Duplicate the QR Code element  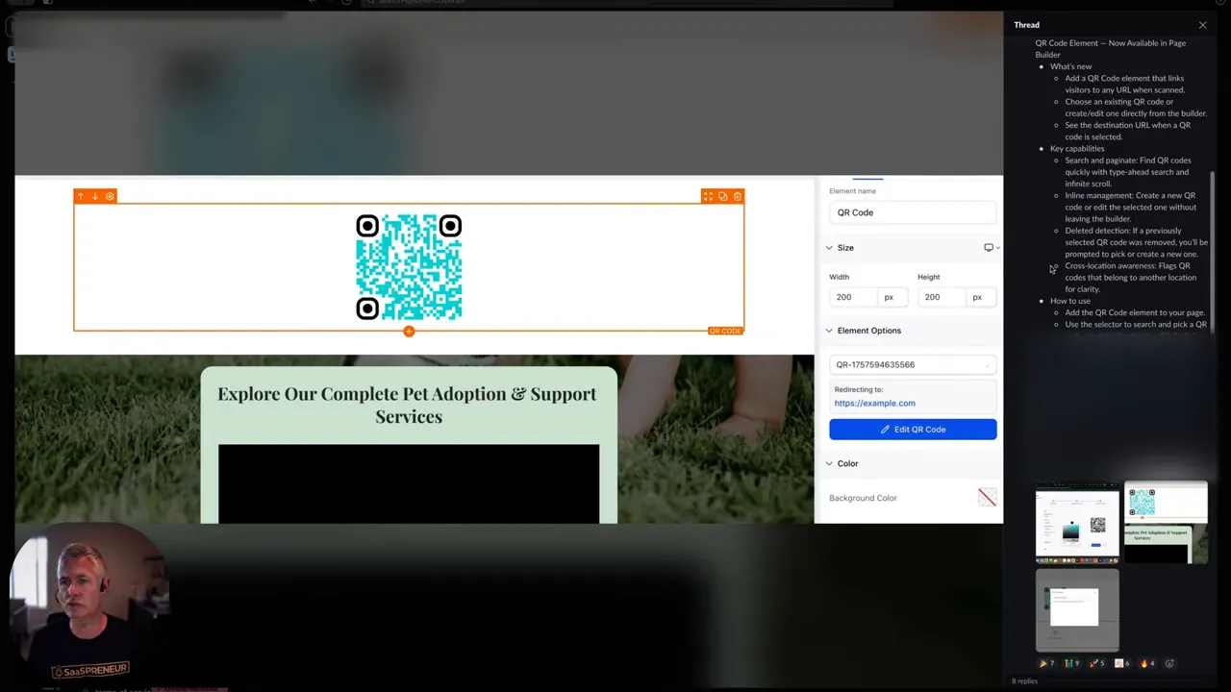point(722,196)
